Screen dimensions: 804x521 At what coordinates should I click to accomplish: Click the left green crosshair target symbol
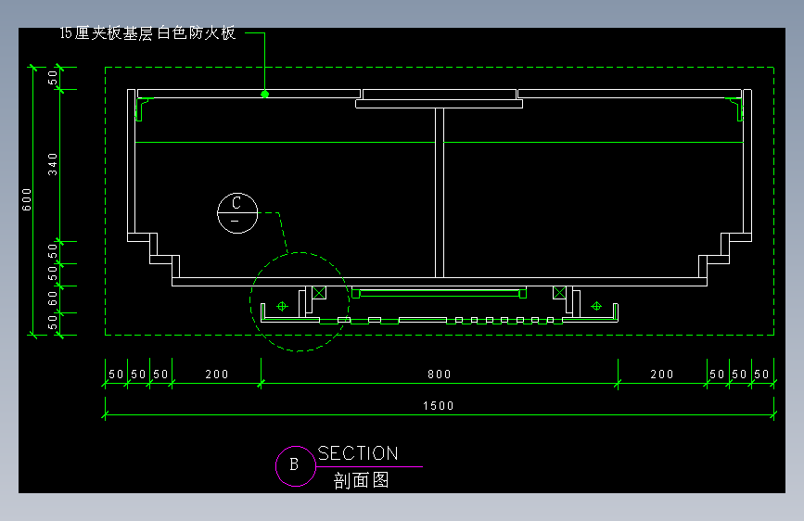282,306
